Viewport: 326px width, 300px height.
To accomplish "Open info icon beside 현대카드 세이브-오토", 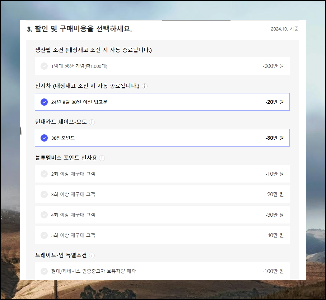I will (x=92, y=122).
